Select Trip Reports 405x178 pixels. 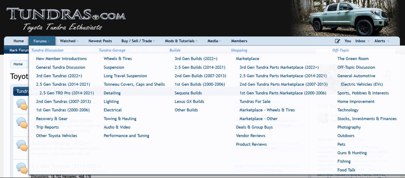[x=47, y=127]
